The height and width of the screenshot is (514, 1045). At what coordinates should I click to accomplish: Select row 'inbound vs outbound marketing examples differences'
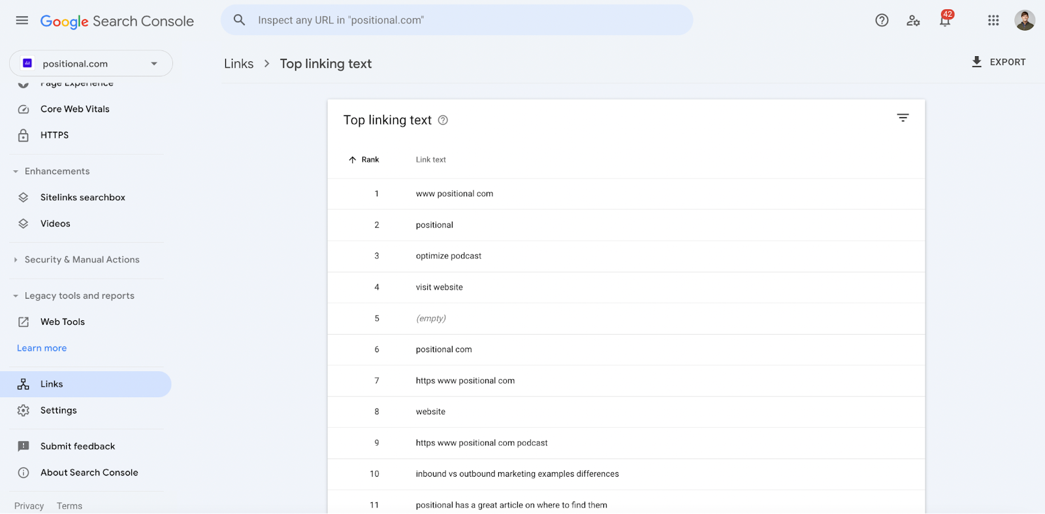point(626,474)
